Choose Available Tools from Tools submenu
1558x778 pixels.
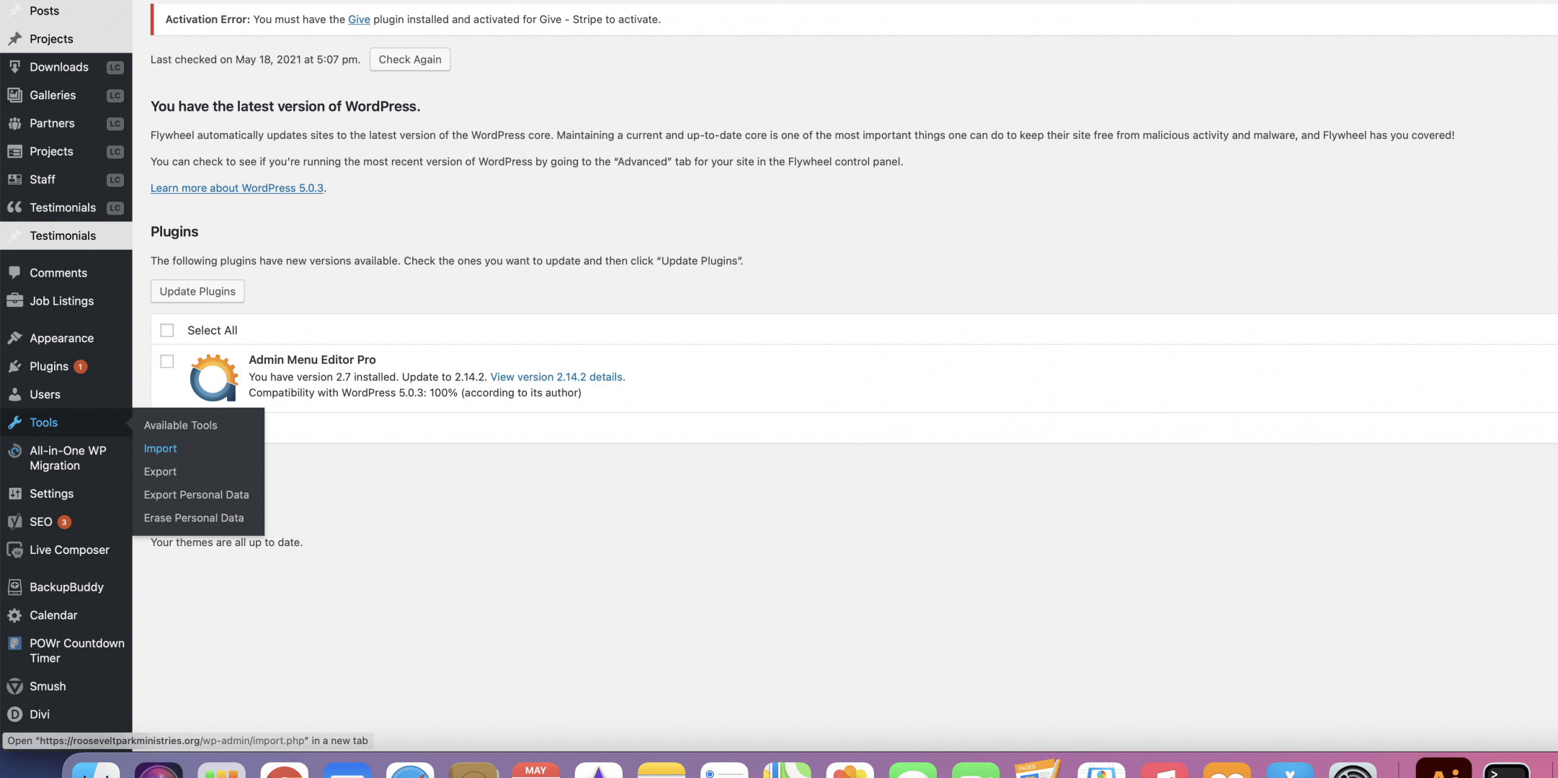(x=180, y=426)
